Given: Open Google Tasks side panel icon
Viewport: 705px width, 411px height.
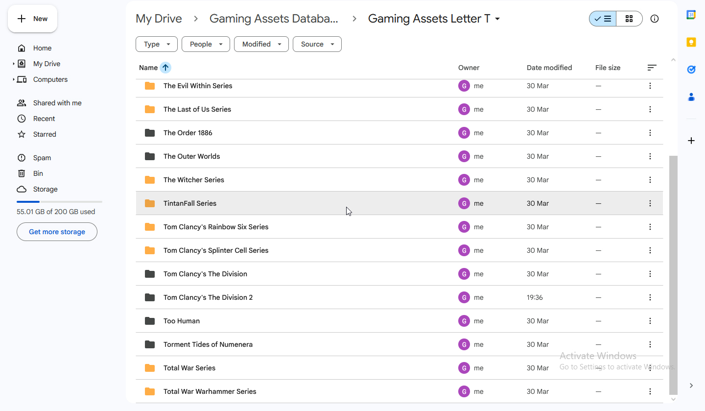Looking at the screenshot, I should tap(691, 70).
